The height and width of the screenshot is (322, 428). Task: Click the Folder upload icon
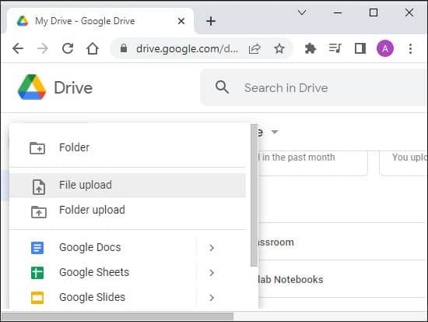[39, 212]
